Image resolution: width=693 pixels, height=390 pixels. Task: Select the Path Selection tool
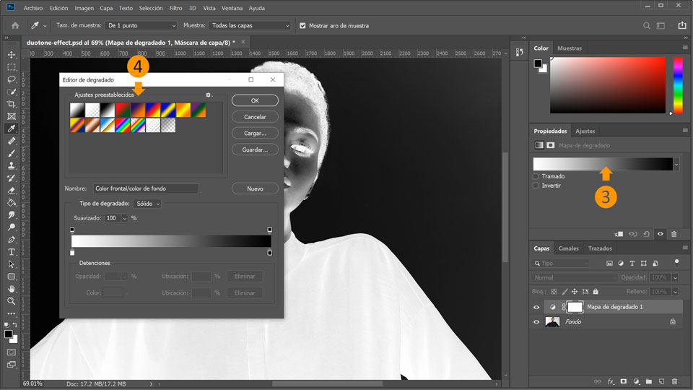pyautogui.click(x=12, y=264)
